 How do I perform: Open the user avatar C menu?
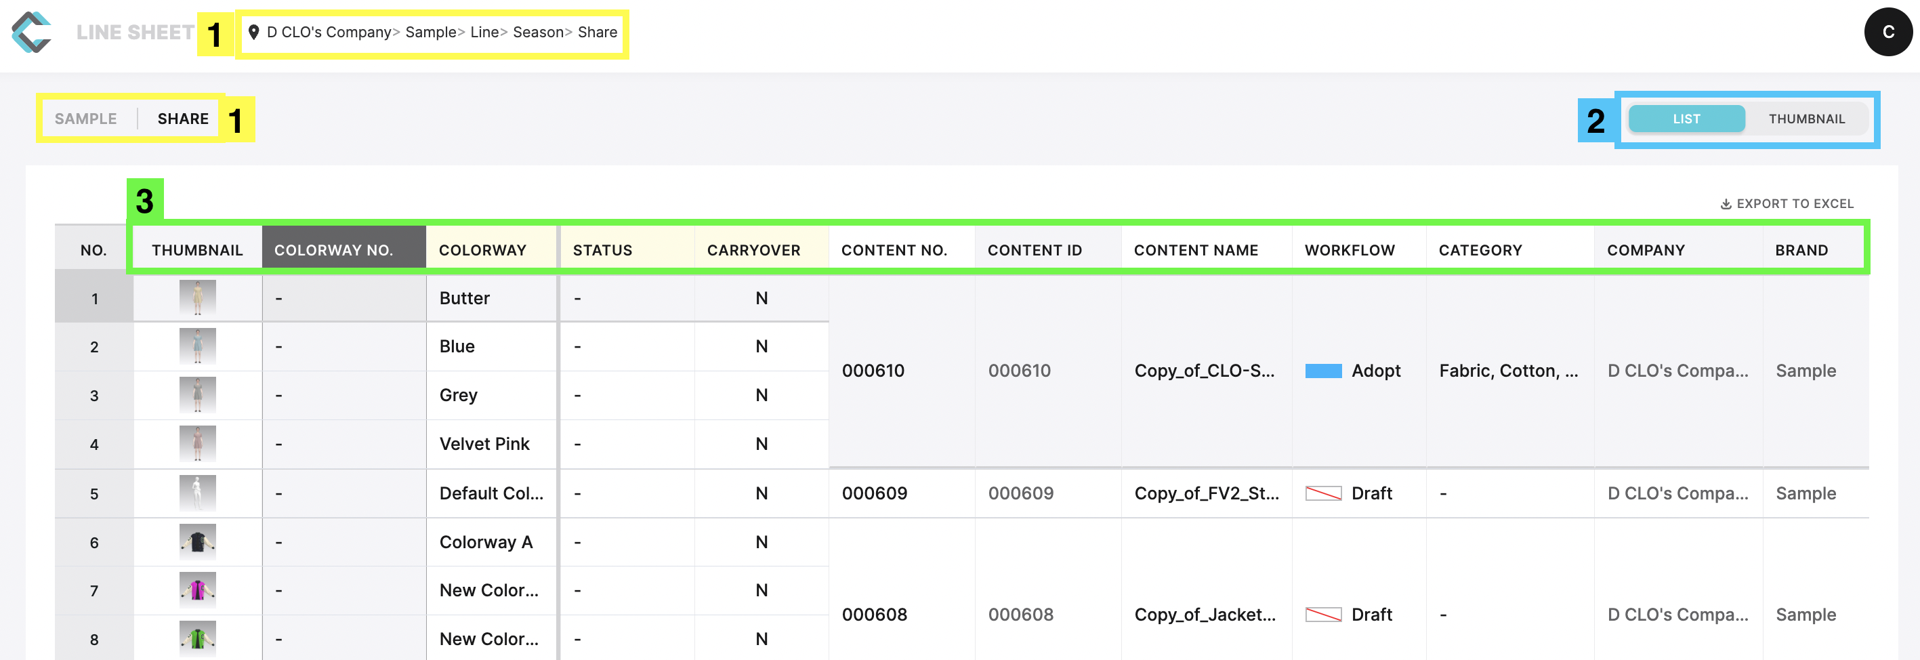(x=1887, y=32)
